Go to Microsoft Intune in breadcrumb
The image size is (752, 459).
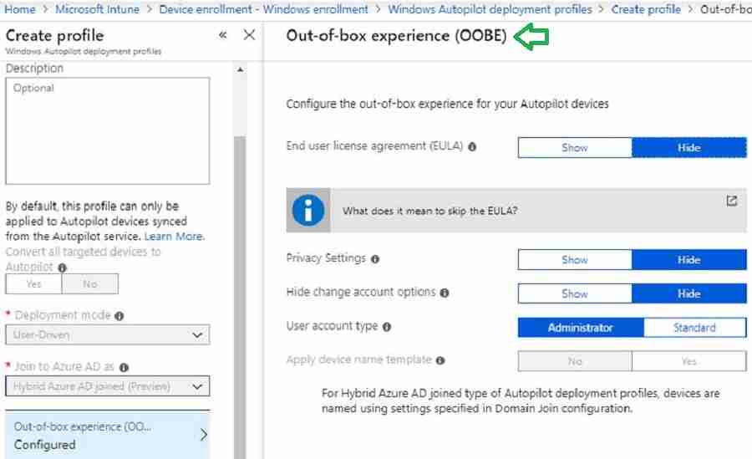(98, 9)
